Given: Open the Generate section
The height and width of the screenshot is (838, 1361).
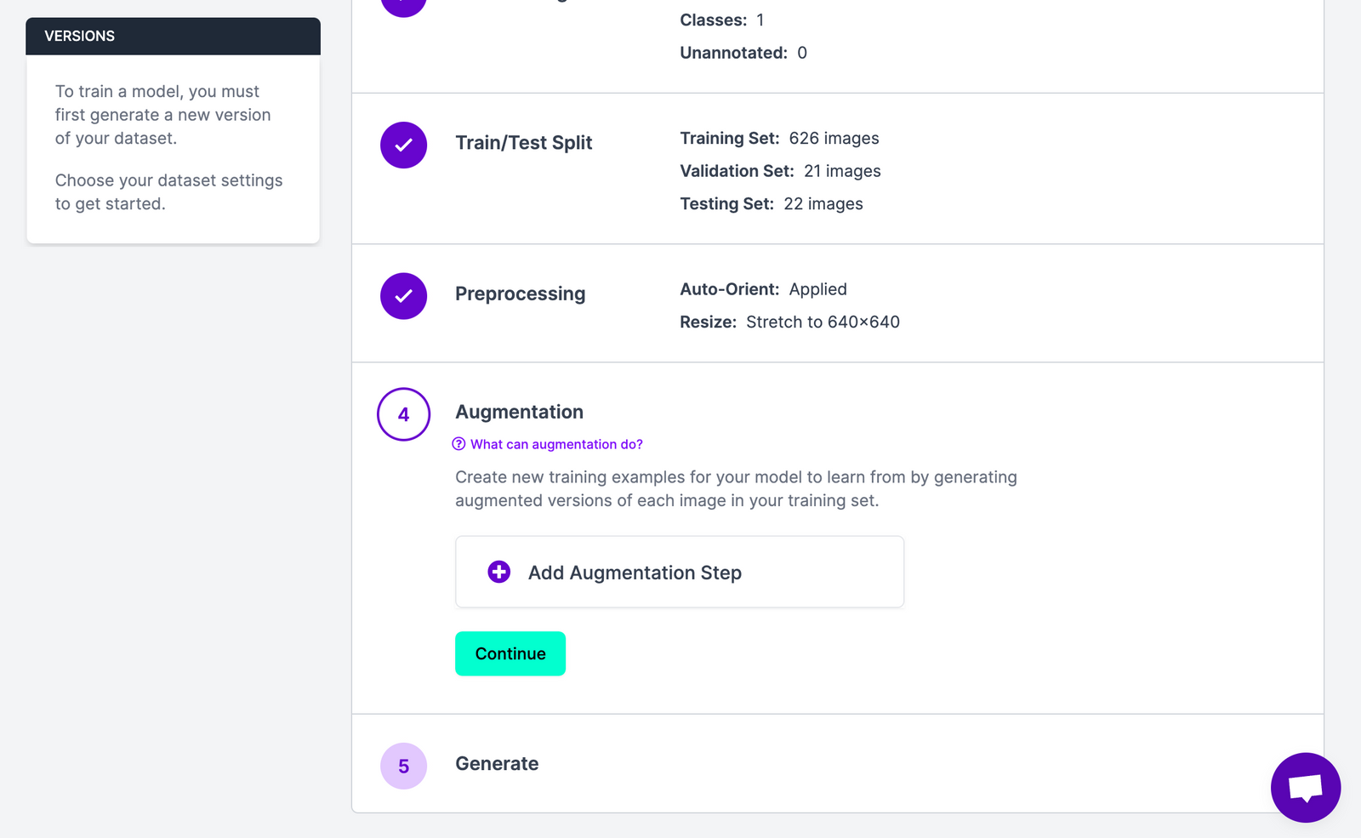Looking at the screenshot, I should point(497,763).
